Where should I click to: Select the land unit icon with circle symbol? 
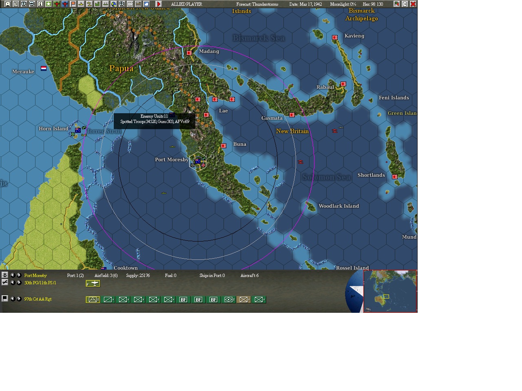point(229,300)
